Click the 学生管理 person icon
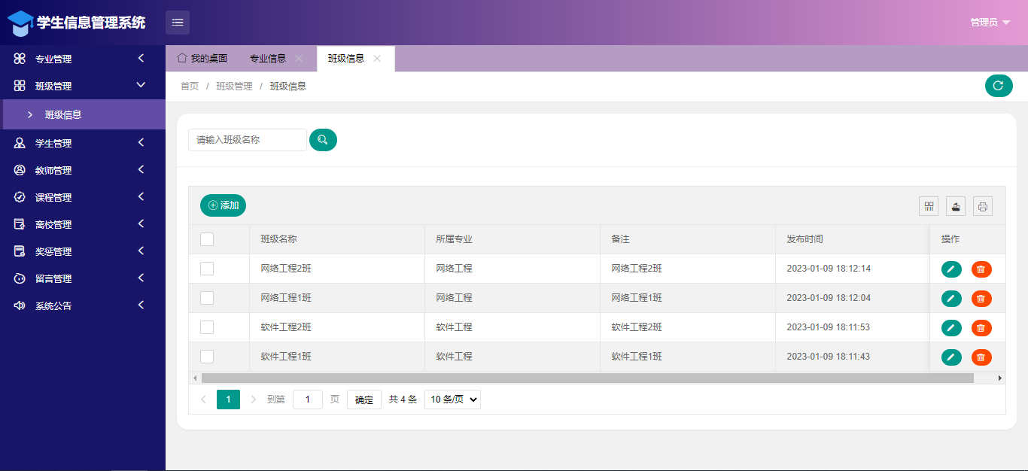 point(20,143)
